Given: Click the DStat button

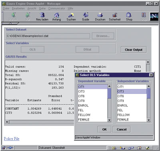Looking at the screenshot, I should tap(87, 49).
